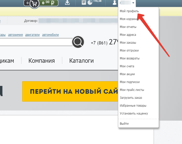This screenshot has width=182, height=144.
Task: Click Выйти to log out
Action: coord(124,124)
